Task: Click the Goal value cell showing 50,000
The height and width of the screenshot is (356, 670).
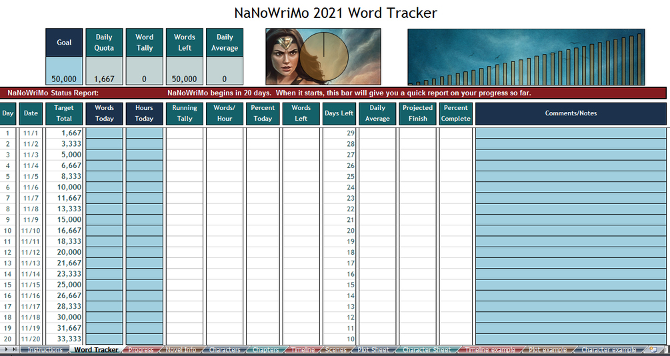Action: [64, 71]
